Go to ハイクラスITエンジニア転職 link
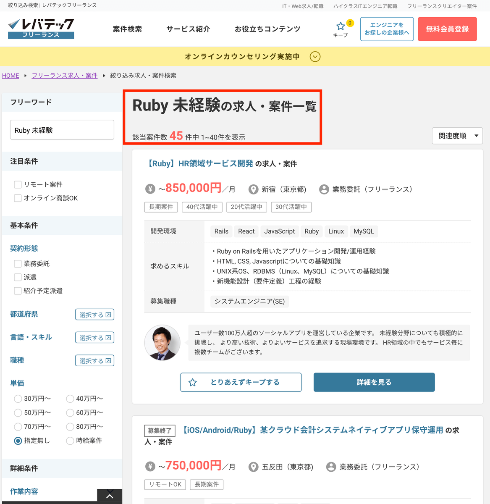490x504 pixels. tap(365, 6)
